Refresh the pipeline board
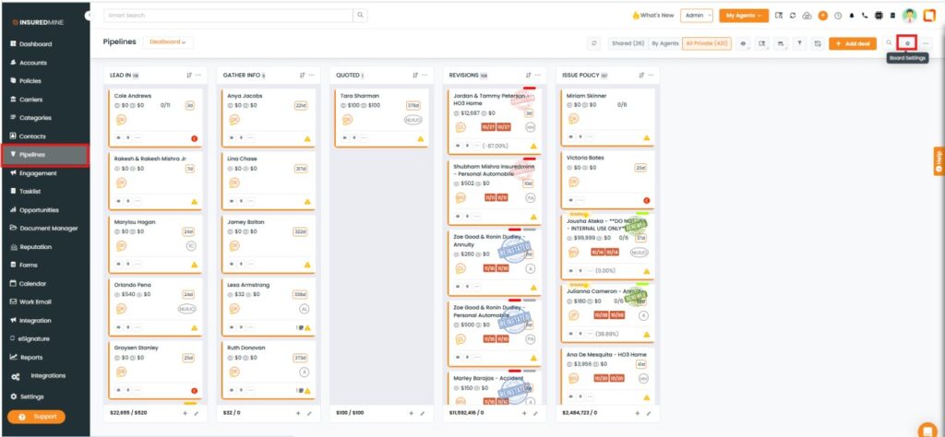Viewport: 945px width, 437px height. (594, 43)
